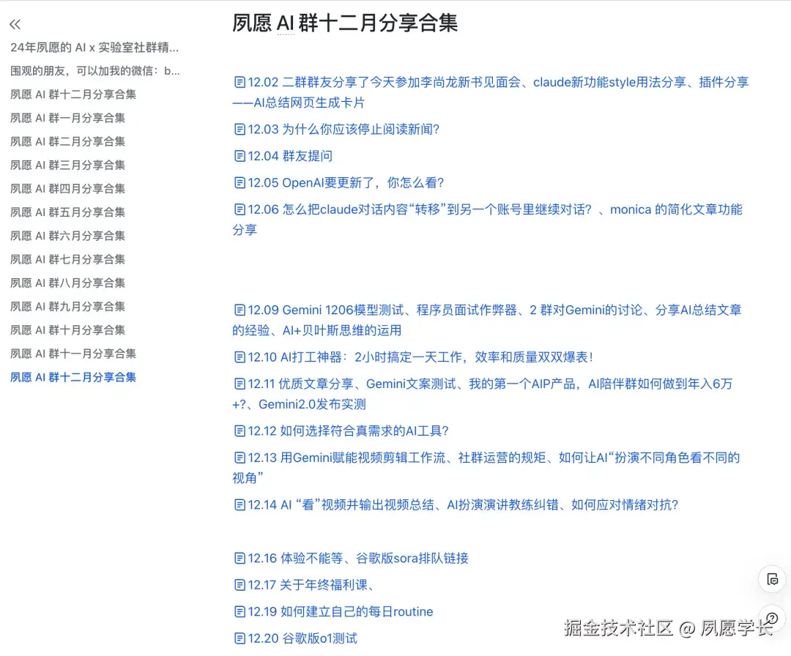Click the document icon beside the 12.12 entry
Image resolution: width=791 pixels, height=656 pixels.
pos(239,431)
